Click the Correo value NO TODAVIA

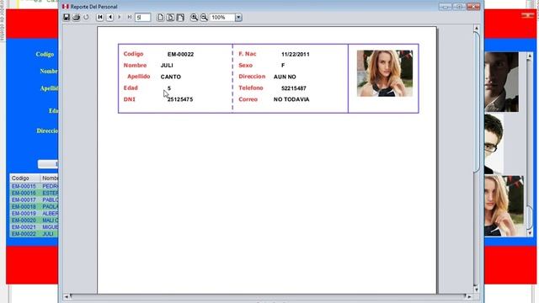pos(291,99)
